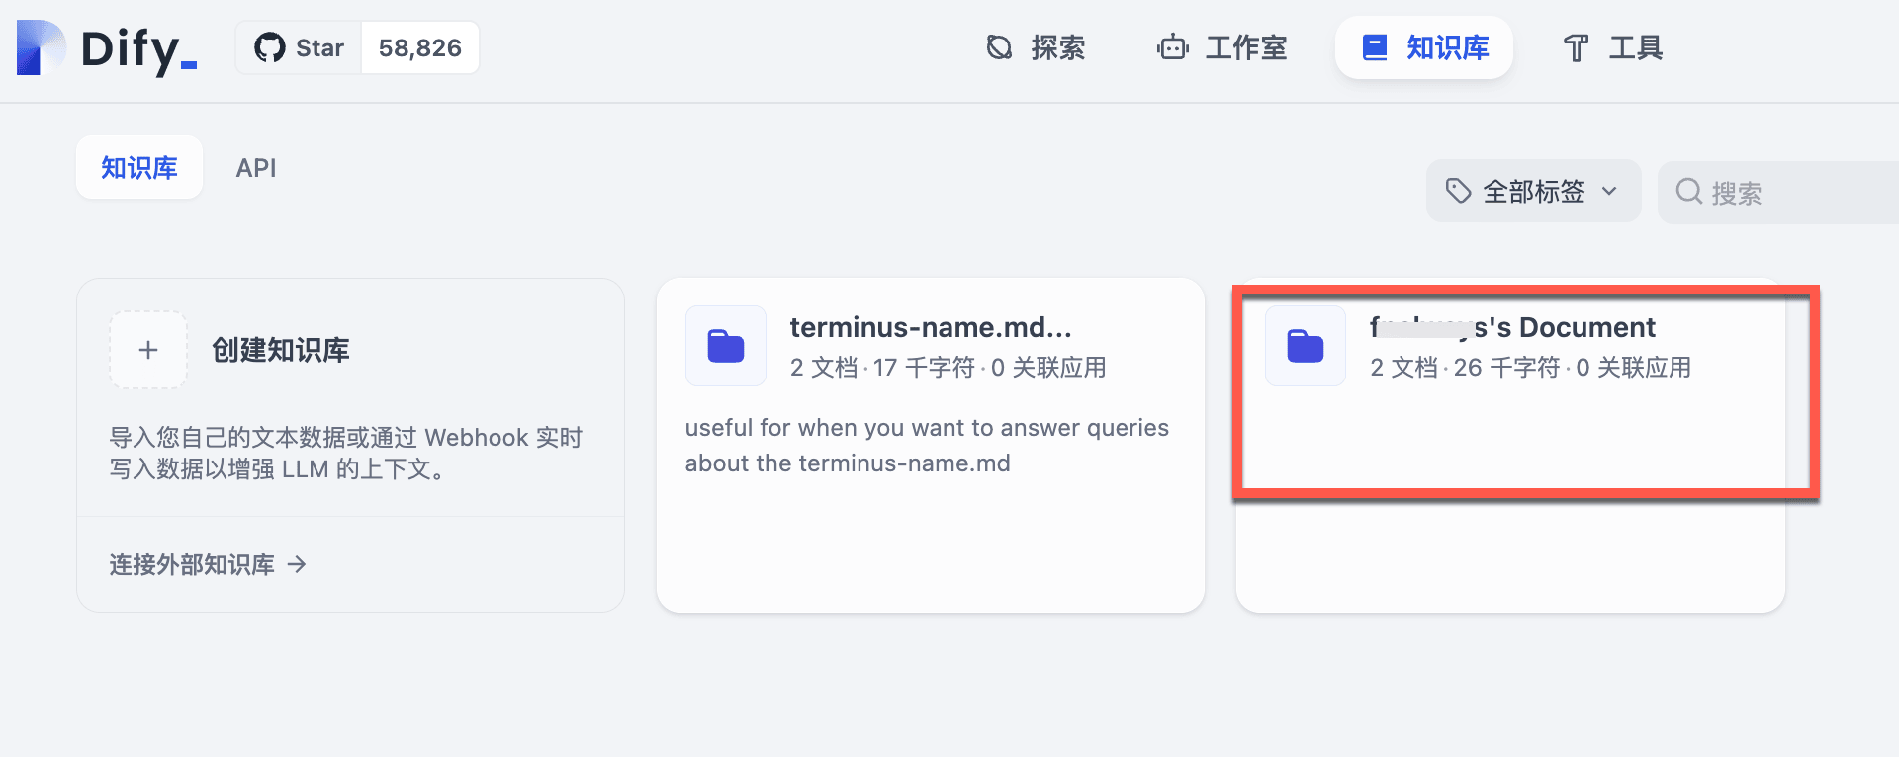Click the 创建知识库 button
The width and height of the screenshot is (1899, 757).
coord(281,350)
